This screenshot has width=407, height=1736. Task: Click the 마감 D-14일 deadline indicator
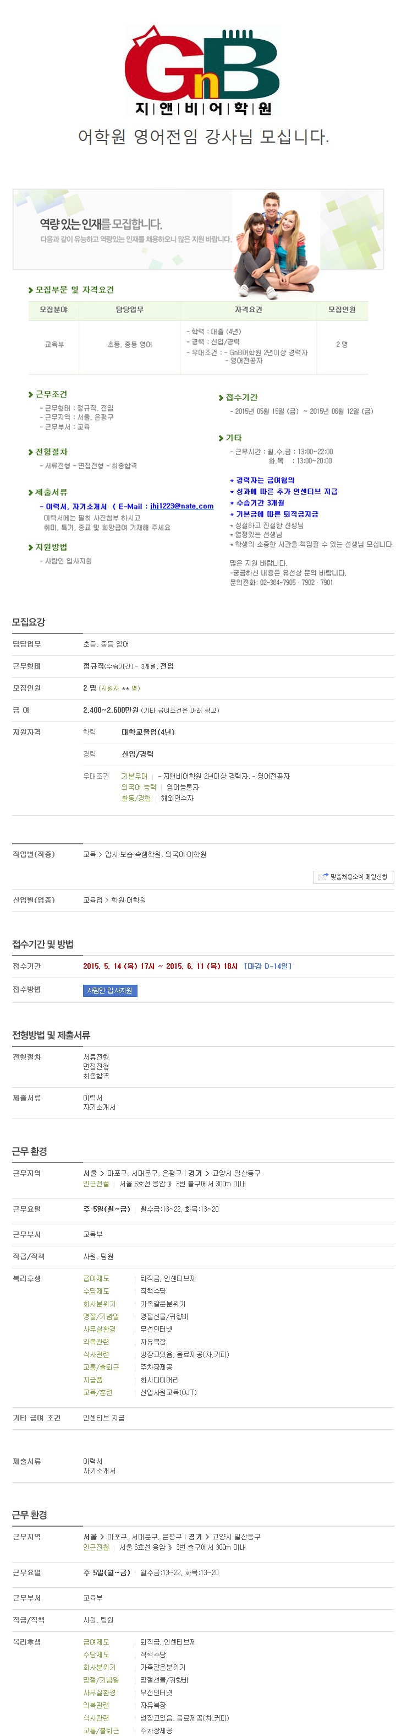268,967
